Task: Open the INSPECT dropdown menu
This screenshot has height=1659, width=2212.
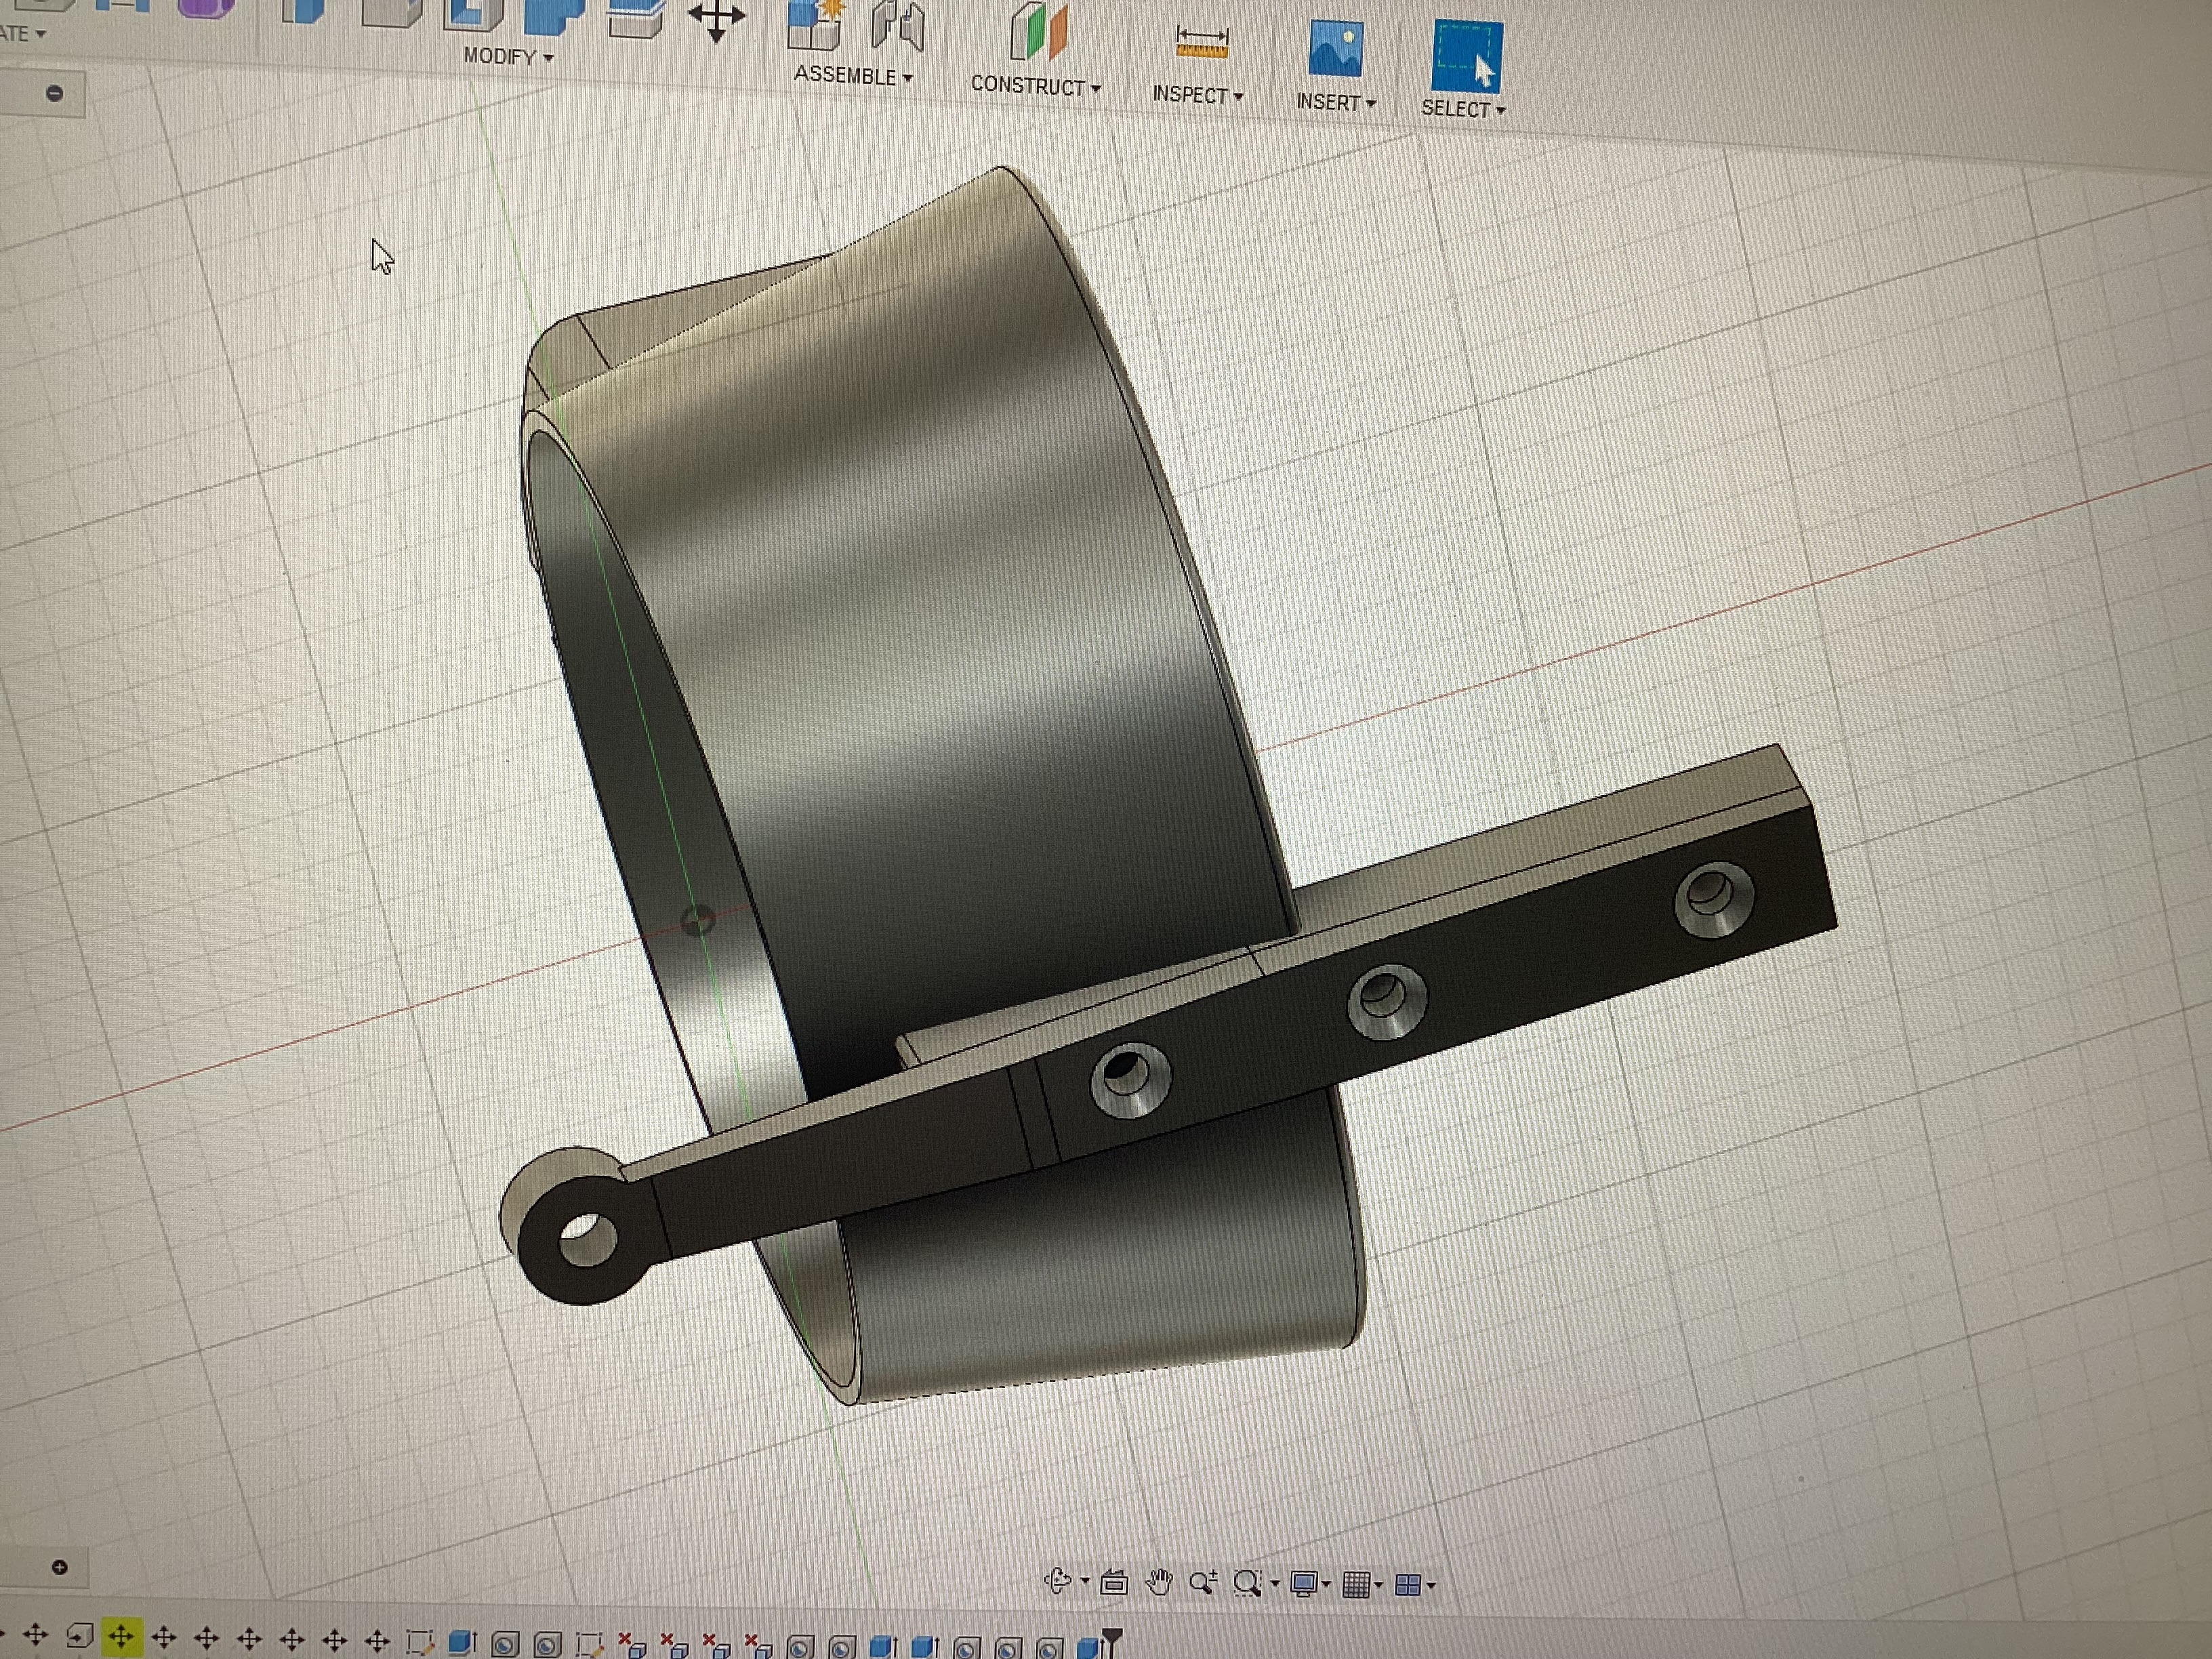Action: click(1197, 95)
